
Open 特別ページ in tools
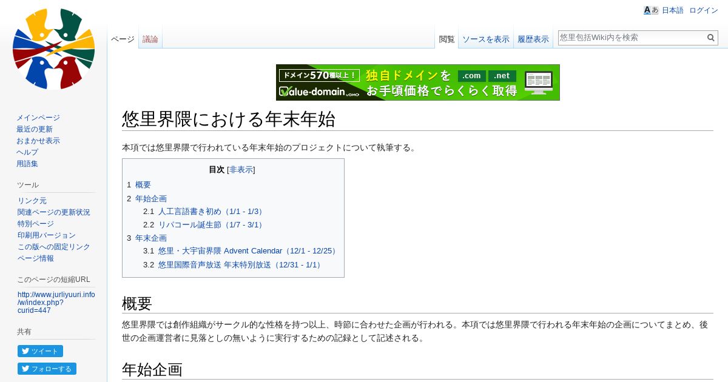[x=36, y=224]
